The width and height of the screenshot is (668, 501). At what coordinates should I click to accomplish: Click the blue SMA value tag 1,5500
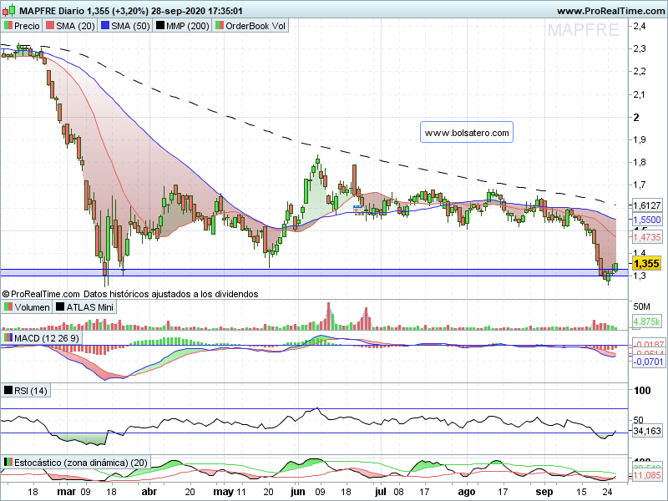647,220
